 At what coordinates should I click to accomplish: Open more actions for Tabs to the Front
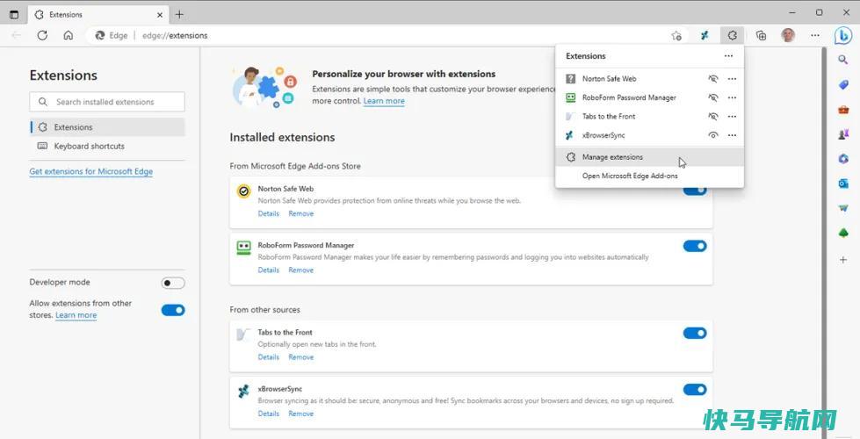click(733, 116)
